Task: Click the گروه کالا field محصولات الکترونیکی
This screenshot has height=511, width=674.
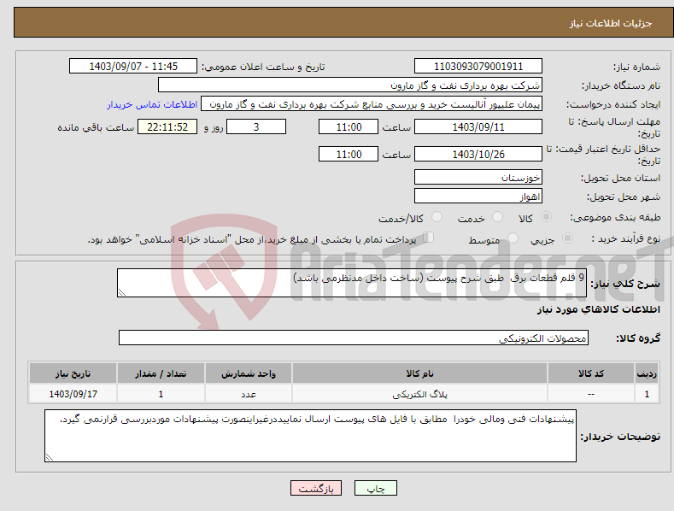Action: (354, 338)
